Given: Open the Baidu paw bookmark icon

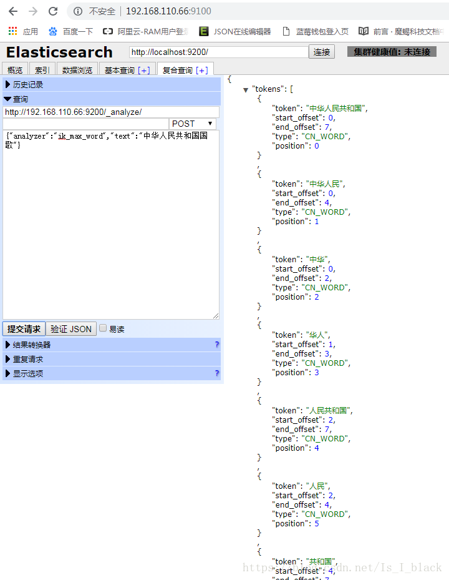Looking at the screenshot, I should 53,31.
